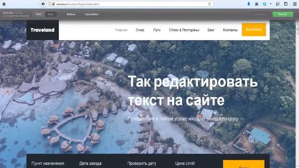The height and width of the screenshot is (168, 299).
Task: Click the orange search button in booking bar
Action: 244,164
